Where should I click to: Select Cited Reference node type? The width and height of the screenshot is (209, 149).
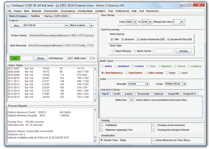tap(102, 73)
